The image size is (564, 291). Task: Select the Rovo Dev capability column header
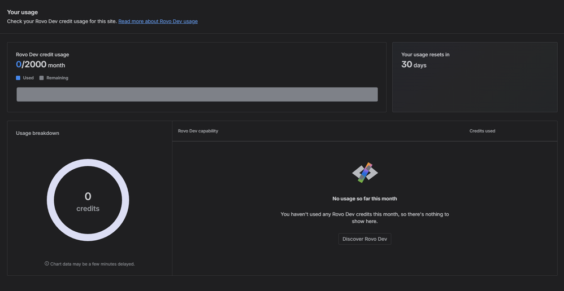pos(198,131)
